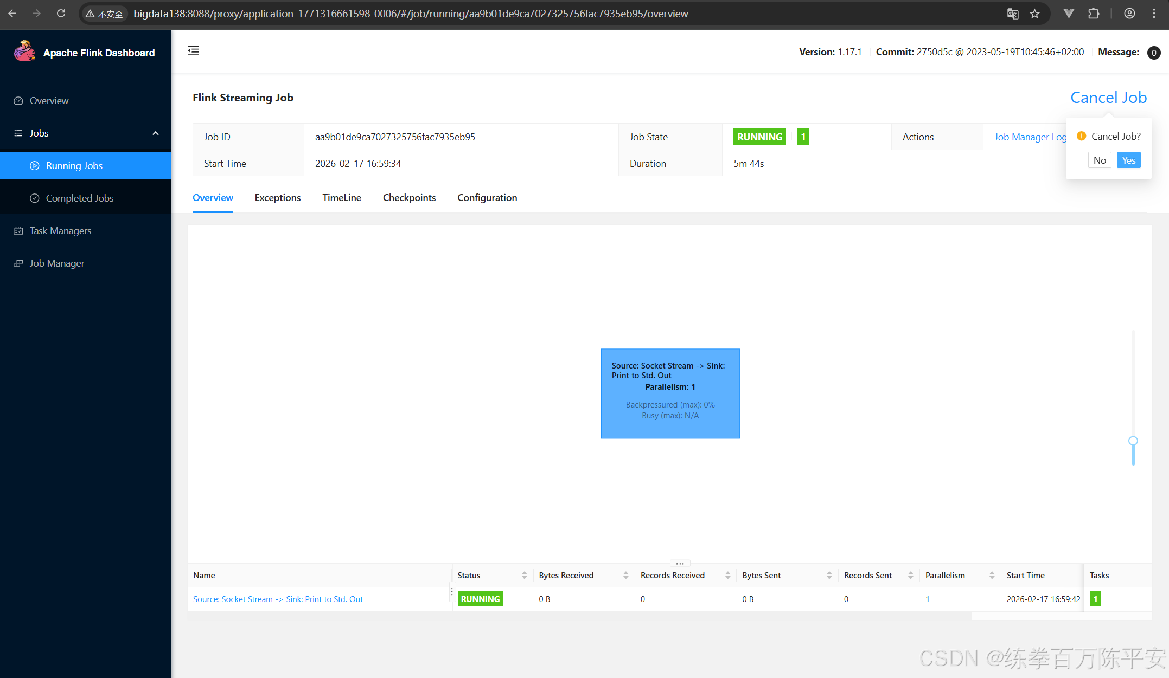Image resolution: width=1169 pixels, height=678 pixels.
Task: Click the orange warning icon in Cancel Job popup
Action: (x=1081, y=136)
